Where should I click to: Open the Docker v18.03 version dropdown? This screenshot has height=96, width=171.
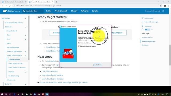(153, 11)
